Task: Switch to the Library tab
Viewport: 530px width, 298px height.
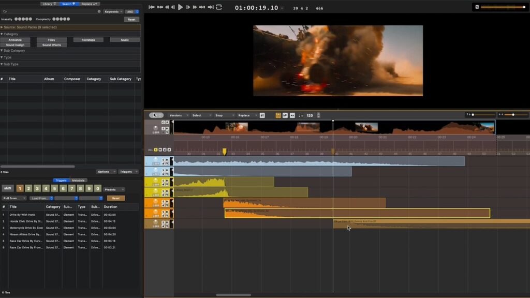Action: pos(49,4)
